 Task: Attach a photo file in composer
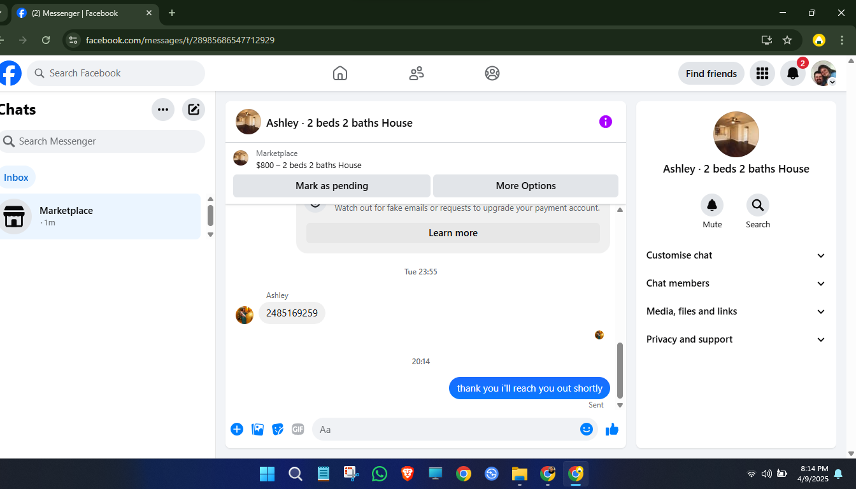(x=257, y=429)
